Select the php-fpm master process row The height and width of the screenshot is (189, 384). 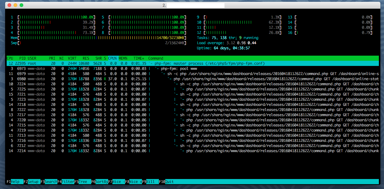[193, 64]
